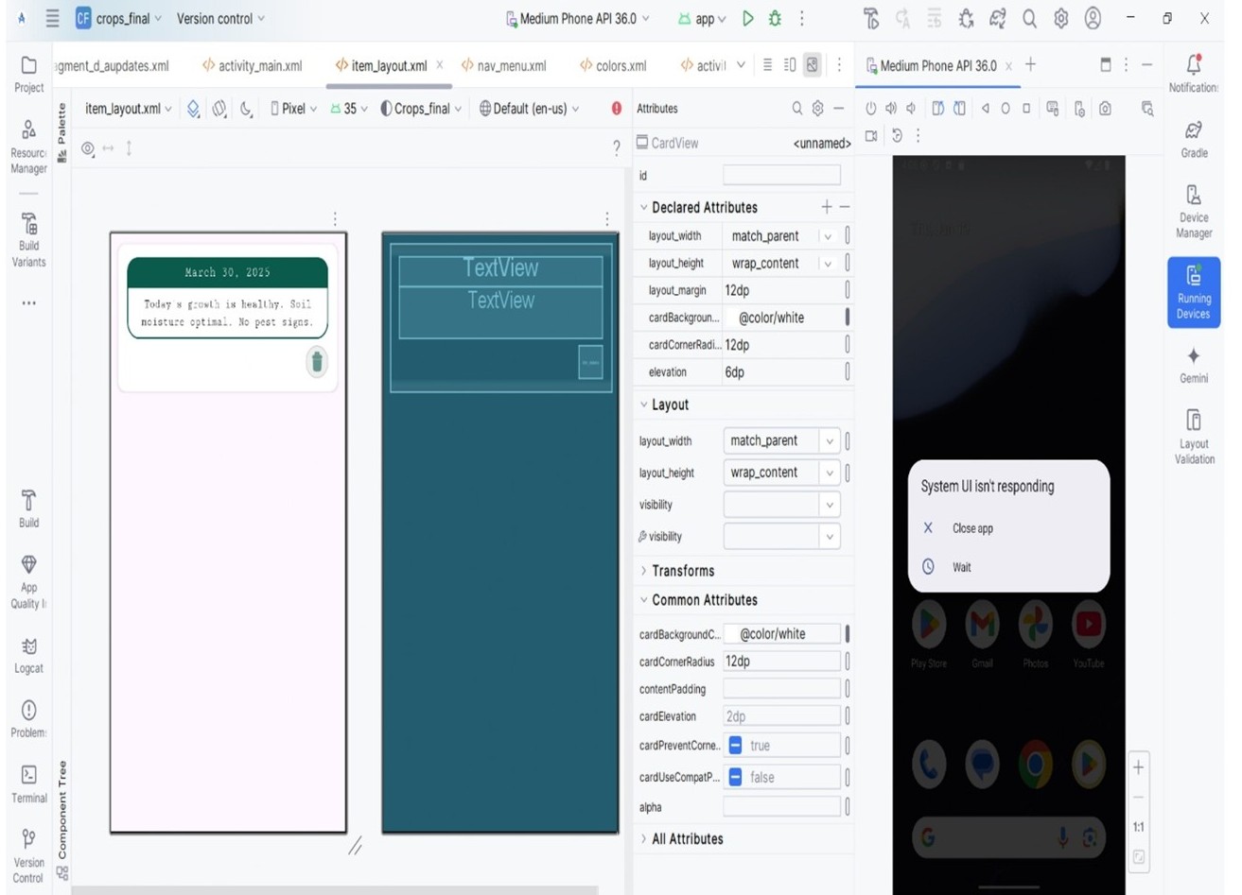
Task: Expand the Transforms section
Action: click(644, 571)
